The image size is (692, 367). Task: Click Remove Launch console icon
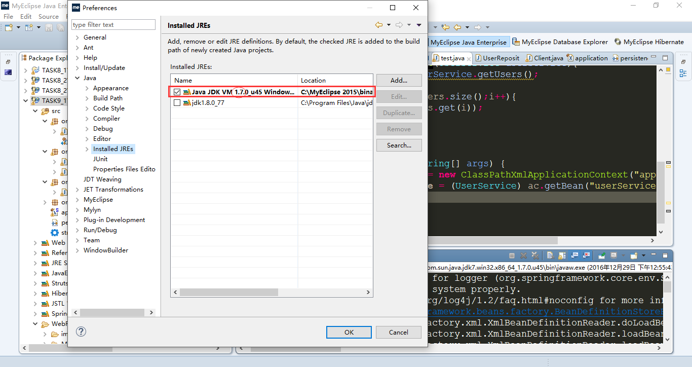(523, 255)
